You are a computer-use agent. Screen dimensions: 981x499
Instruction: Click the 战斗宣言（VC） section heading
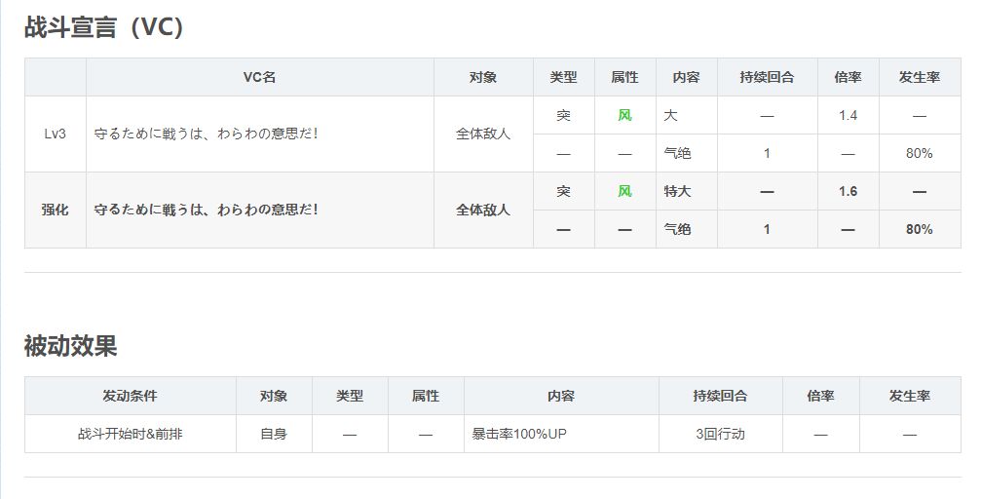tap(104, 27)
